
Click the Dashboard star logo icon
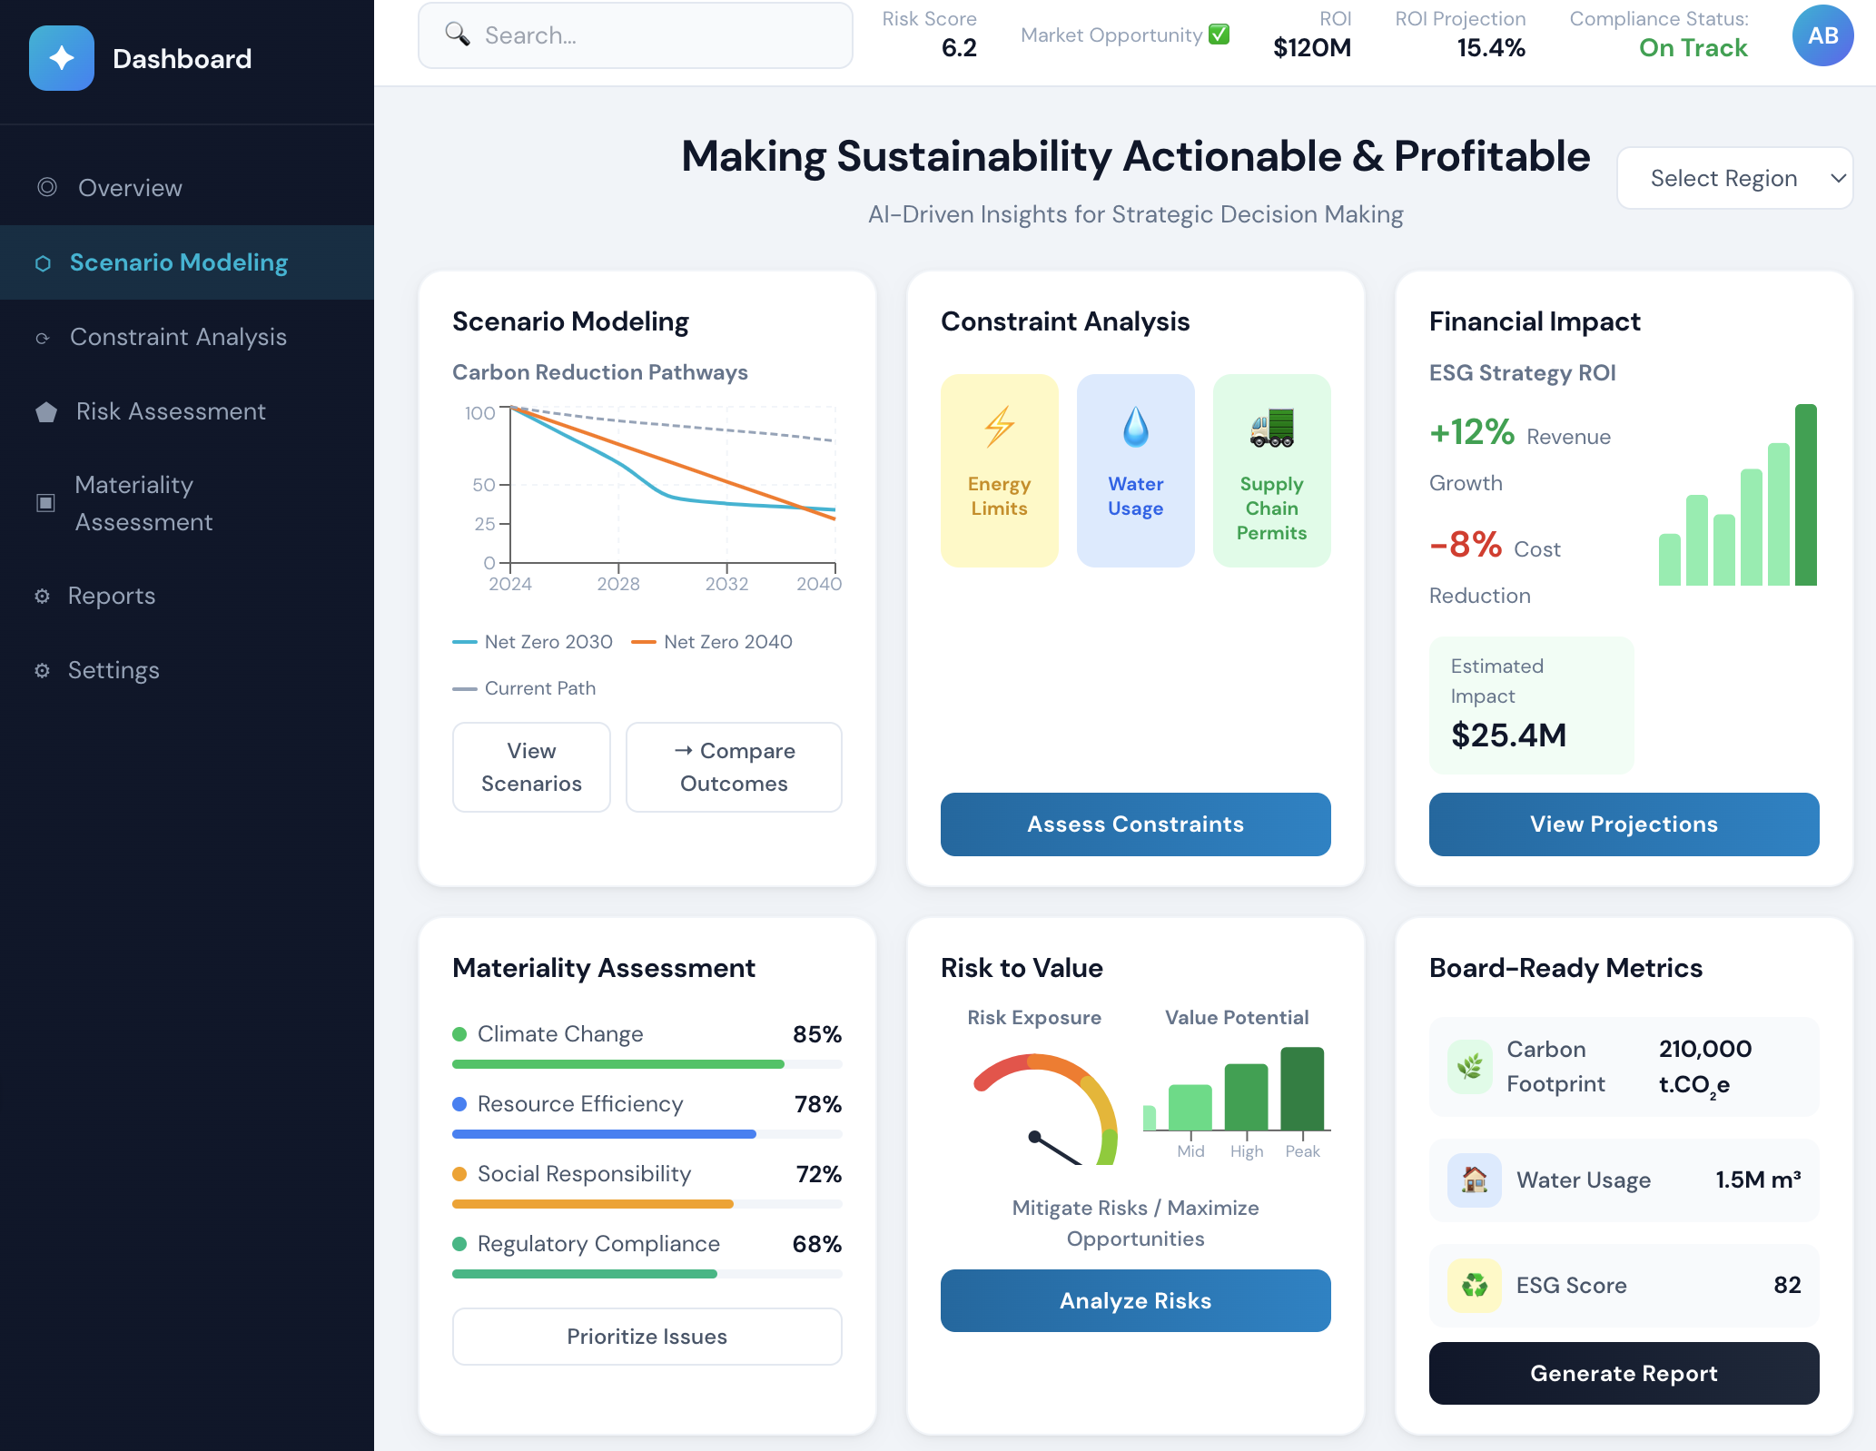point(62,58)
